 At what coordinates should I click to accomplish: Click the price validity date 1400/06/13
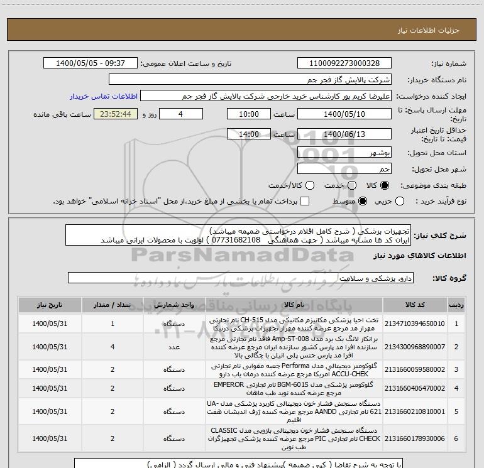point(344,134)
